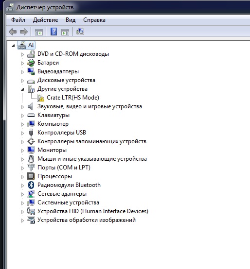Screen dimensions: 250x269
Task: Expand the Сетевые адаптеры node
Action: 22,194
